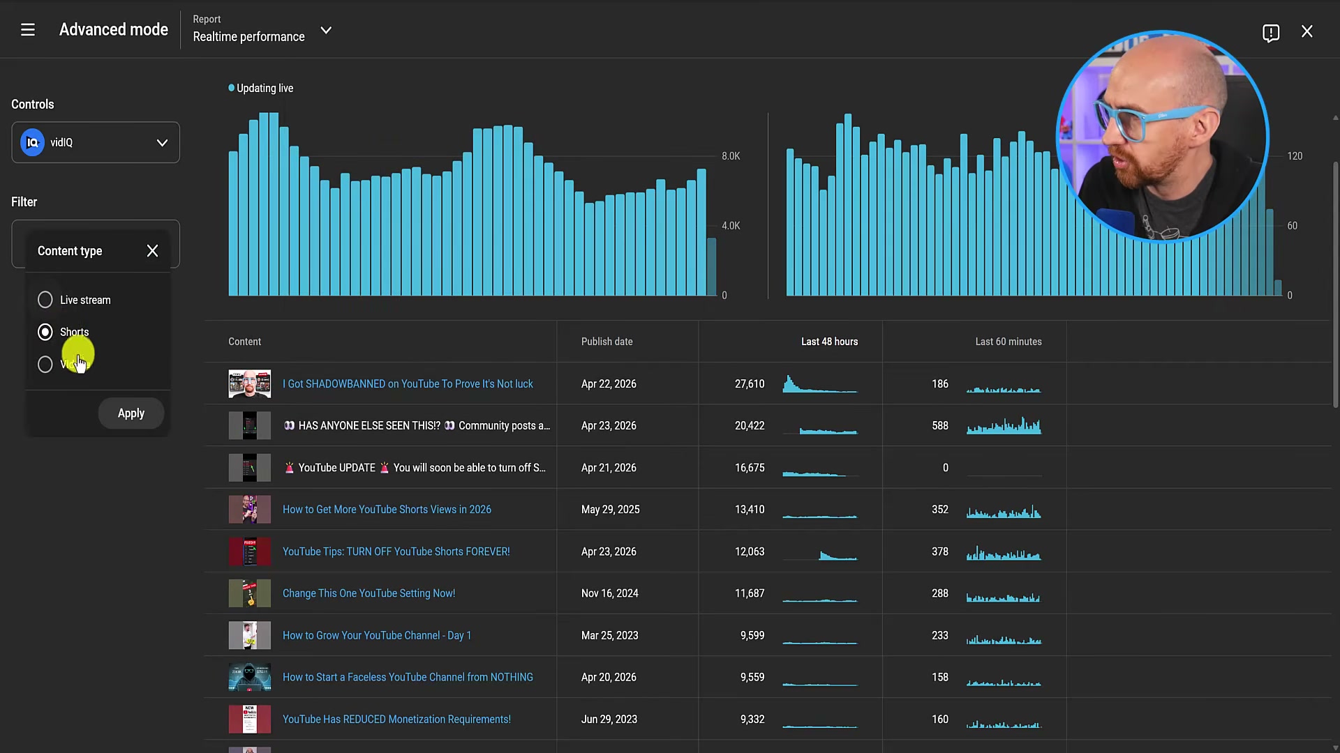The image size is (1340, 753).
Task: Select the Videos radio button
Action: 45,364
